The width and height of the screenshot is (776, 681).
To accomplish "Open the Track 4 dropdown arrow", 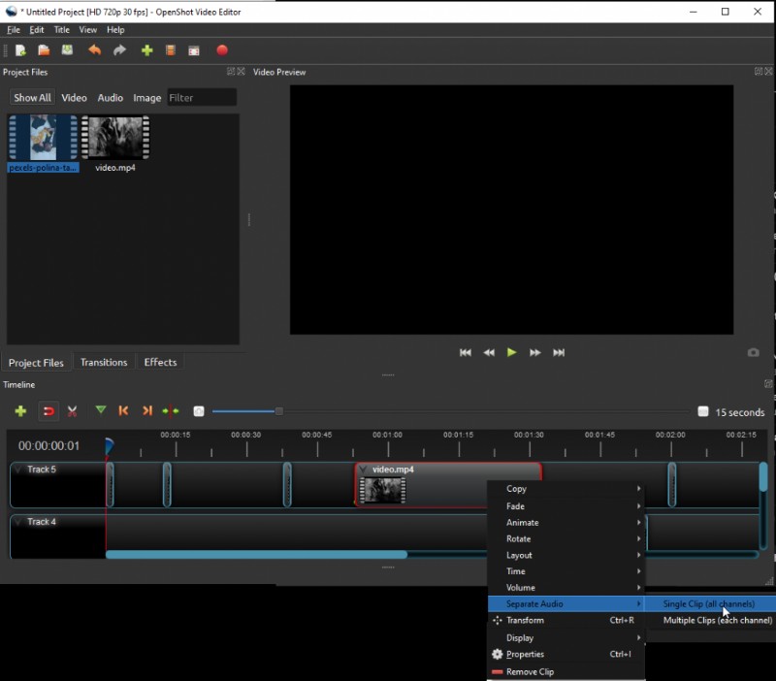I will pyautogui.click(x=18, y=522).
